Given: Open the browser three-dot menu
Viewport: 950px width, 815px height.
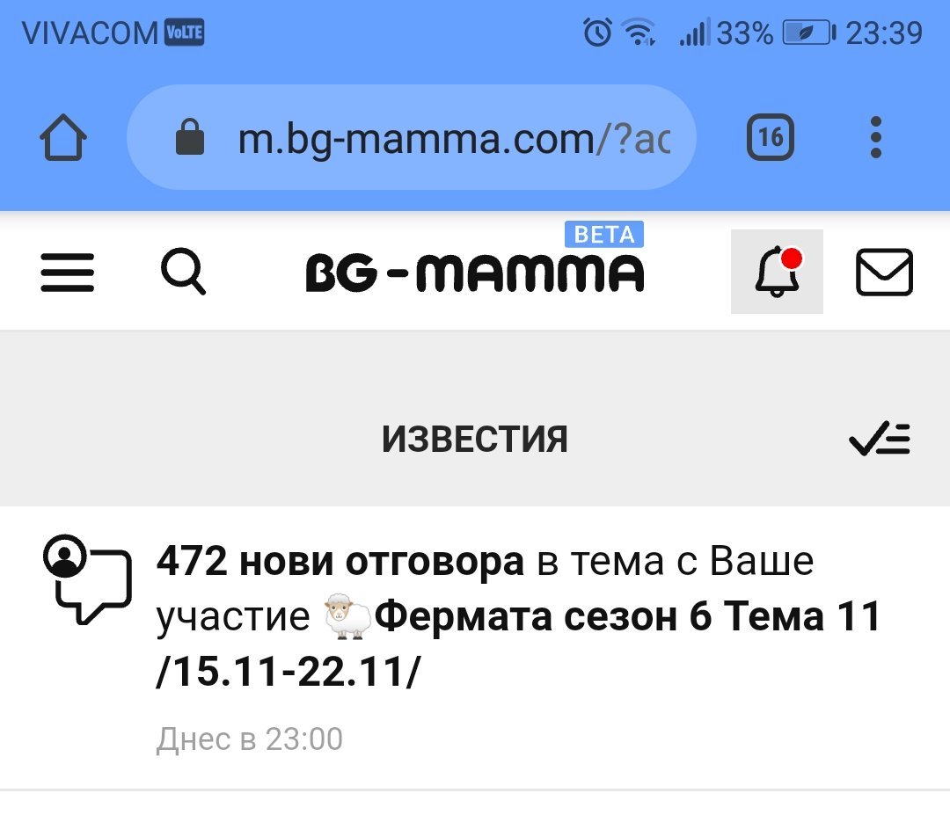Looking at the screenshot, I should point(875,138).
